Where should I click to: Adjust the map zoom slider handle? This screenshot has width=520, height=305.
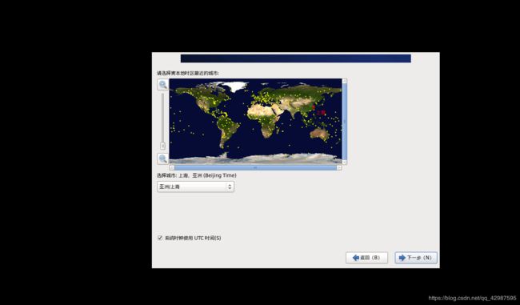click(162, 146)
